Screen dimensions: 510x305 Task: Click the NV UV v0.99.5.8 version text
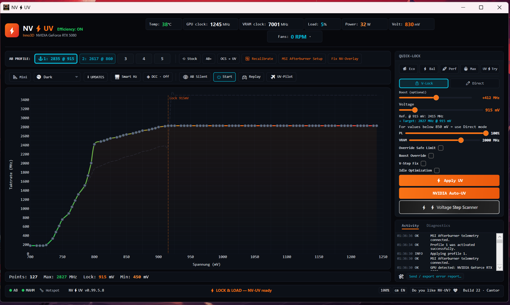86,290
